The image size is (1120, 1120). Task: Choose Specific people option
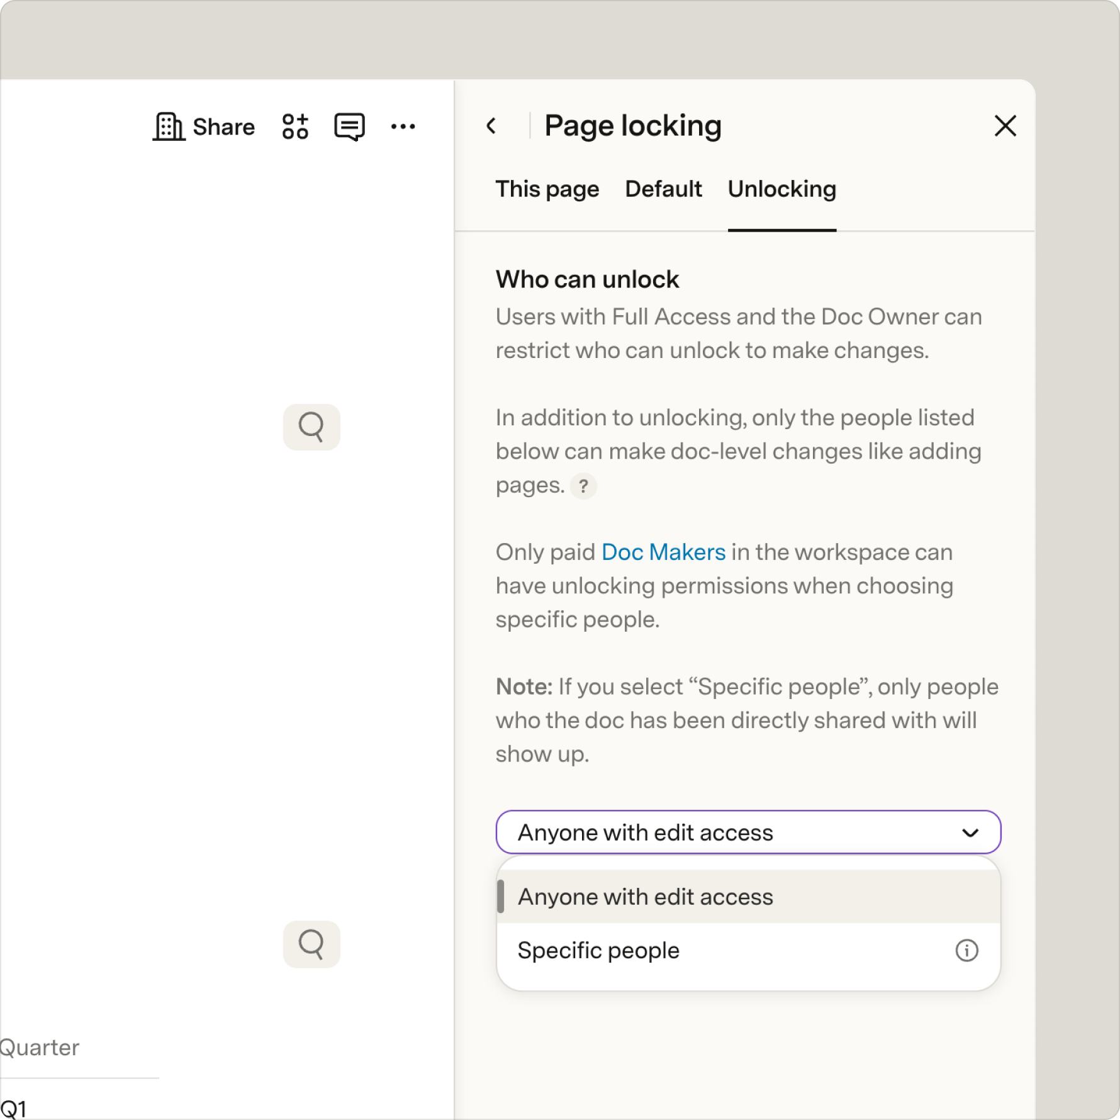click(748, 950)
